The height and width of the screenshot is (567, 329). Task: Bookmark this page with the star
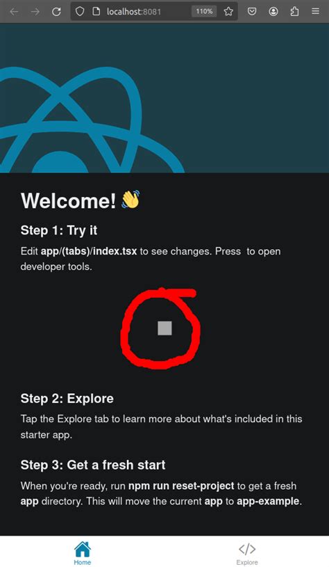click(228, 12)
